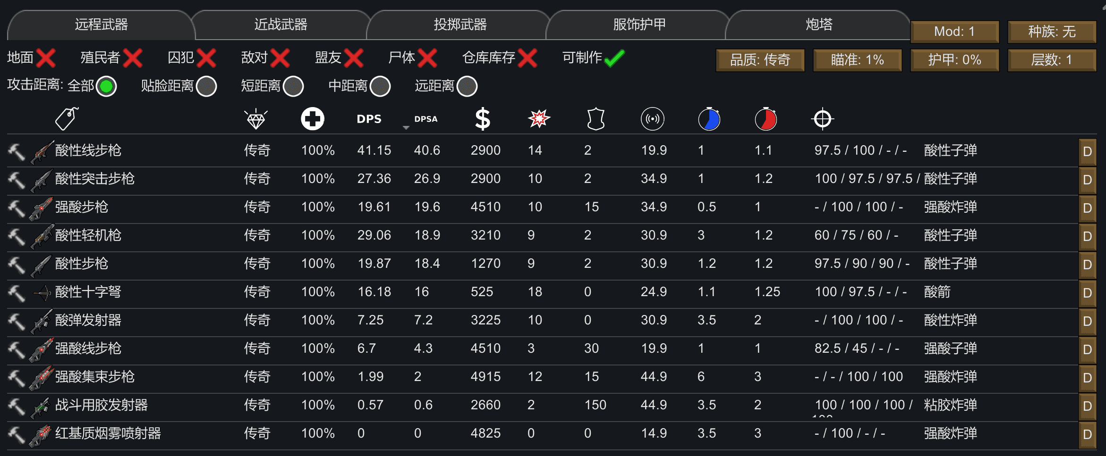Sort by the blue warmup timer icon

click(709, 119)
